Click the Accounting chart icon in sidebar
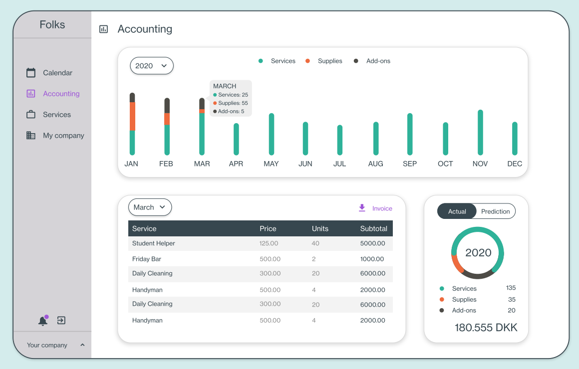The width and height of the screenshot is (579, 369). tap(31, 94)
